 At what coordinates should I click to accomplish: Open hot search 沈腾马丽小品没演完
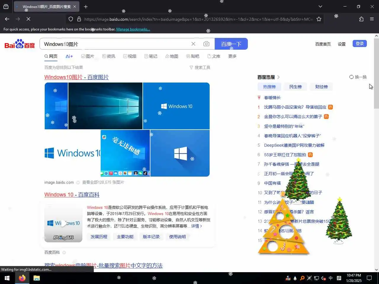pyautogui.click(x=295, y=107)
